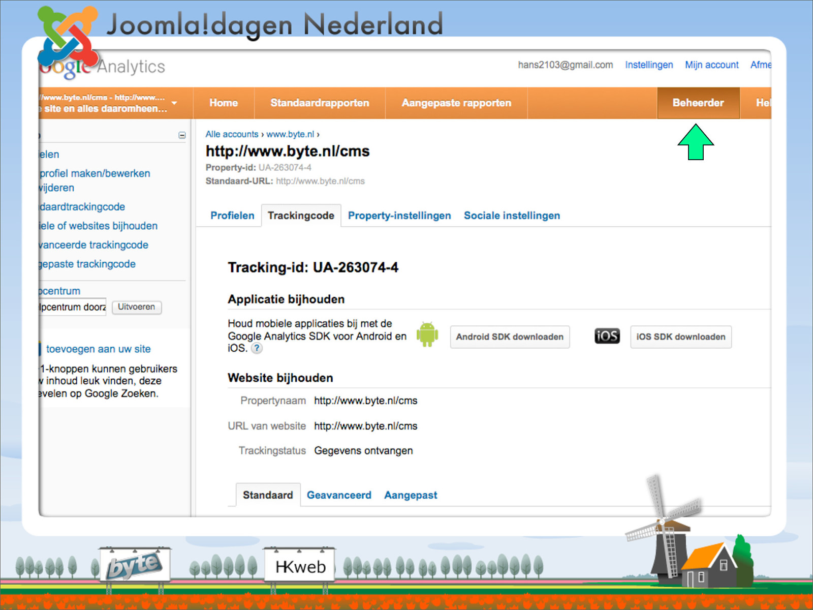Click the Gegevens ontvangen tracking status
The width and height of the screenshot is (813, 610).
(363, 451)
